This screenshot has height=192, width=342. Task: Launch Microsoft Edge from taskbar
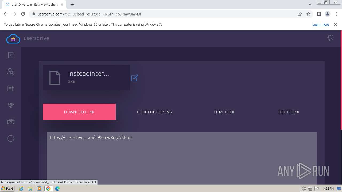(x=57, y=189)
